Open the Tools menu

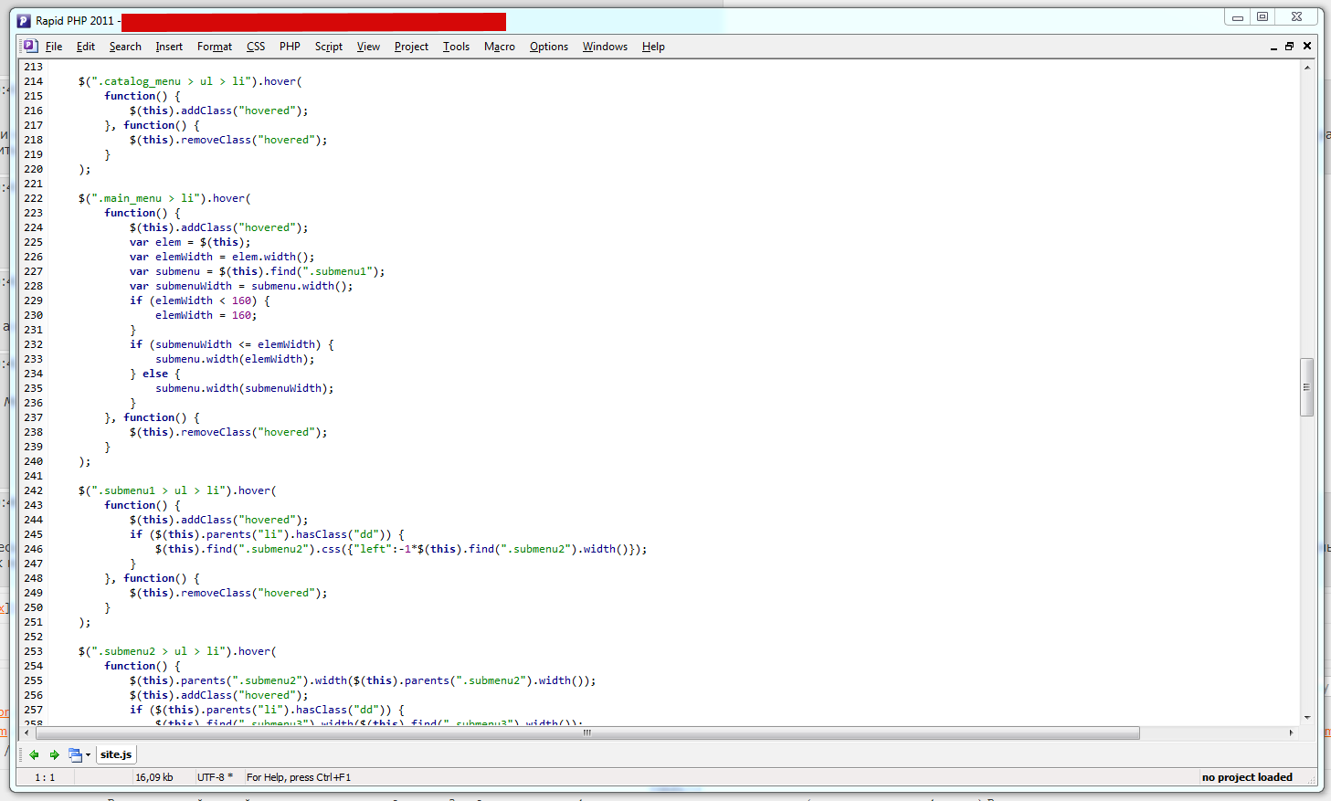[456, 47]
